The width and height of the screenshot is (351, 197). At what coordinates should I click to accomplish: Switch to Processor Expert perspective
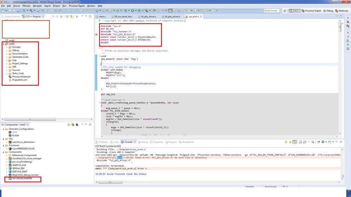[311, 11]
